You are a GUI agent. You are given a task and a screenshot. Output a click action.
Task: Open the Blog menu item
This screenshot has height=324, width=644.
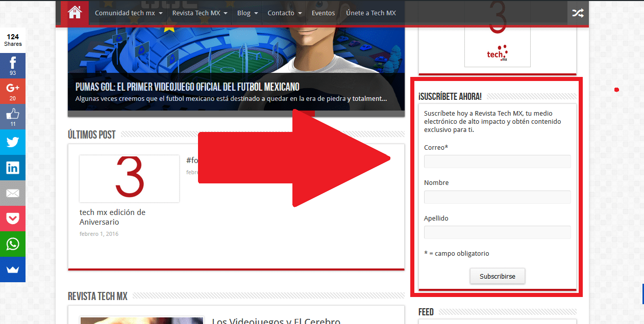(244, 13)
